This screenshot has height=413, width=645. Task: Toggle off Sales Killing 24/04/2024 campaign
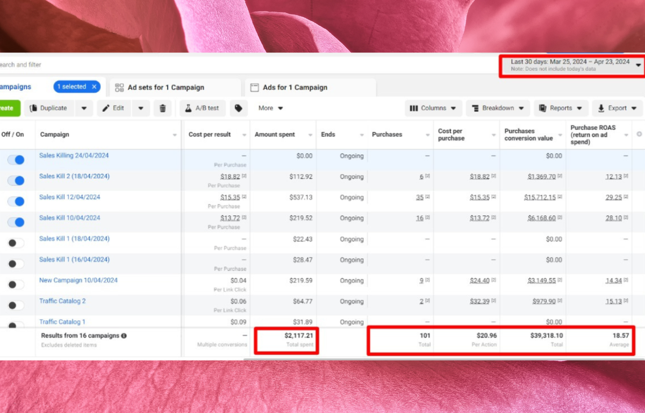pyautogui.click(x=16, y=160)
